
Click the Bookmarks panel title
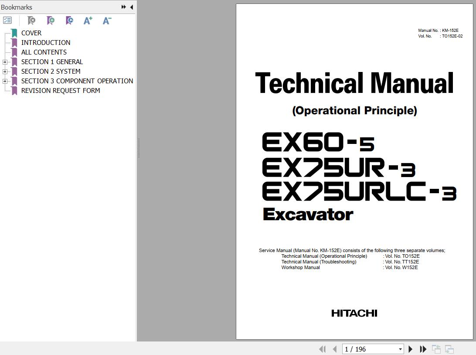[x=17, y=7]
